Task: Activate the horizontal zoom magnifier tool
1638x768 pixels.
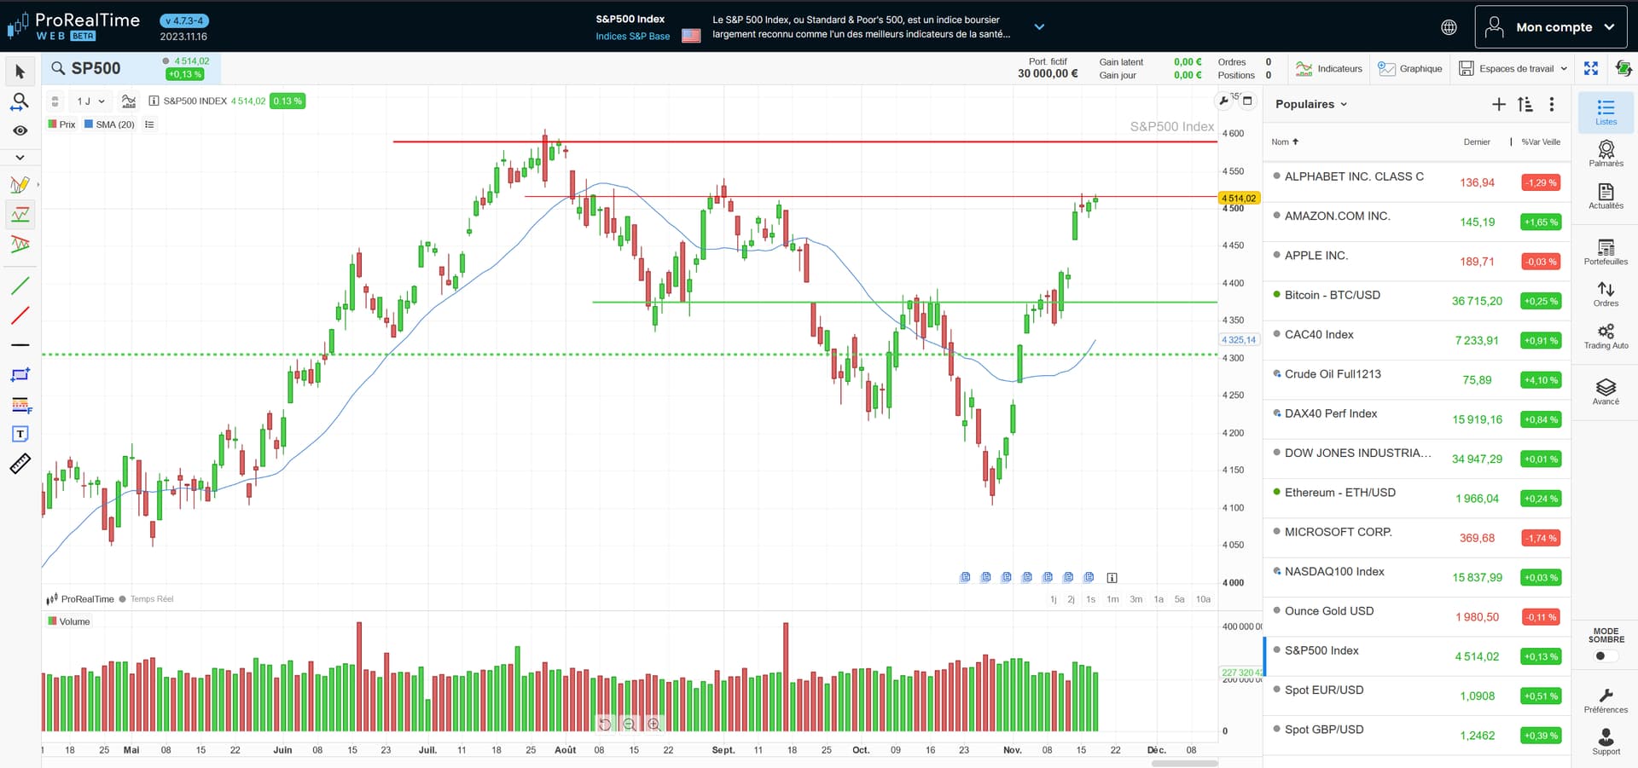Action: click(x=20, y=101)
